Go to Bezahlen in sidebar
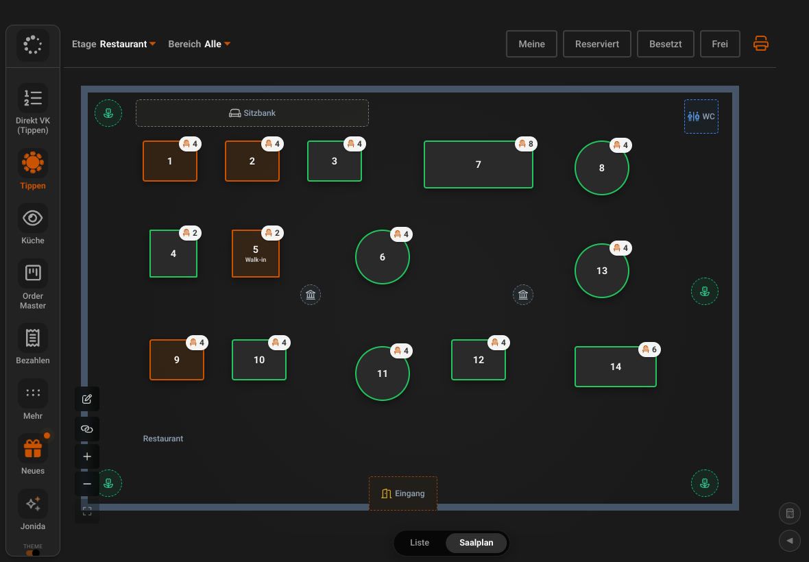The image size is (809, 562). tap(32, 344)
